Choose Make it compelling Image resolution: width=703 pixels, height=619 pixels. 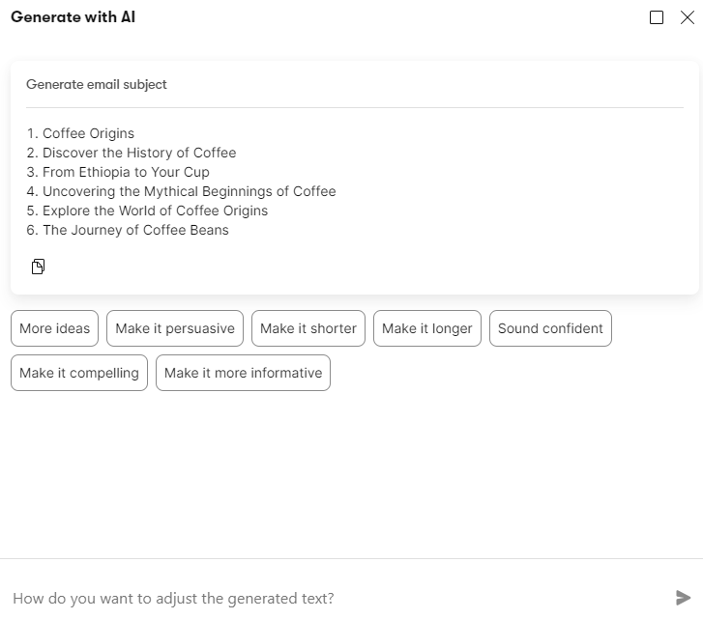(79, 373)
